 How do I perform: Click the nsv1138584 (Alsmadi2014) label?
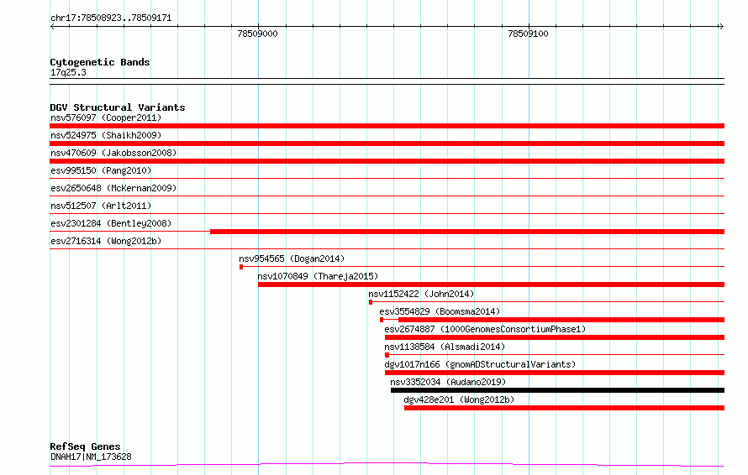(445, 347)
